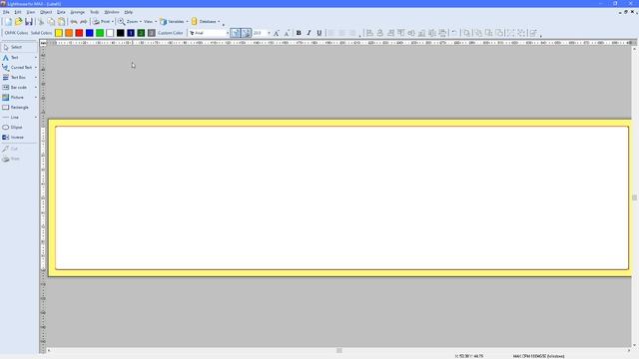639x359 pixels.
Task: Toggle Underline formatting
Action: pyautogui.click(x=319, y=33)
